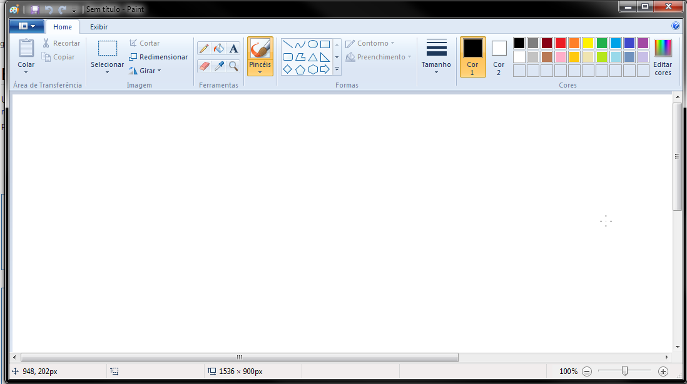Expand the Selecionar dropdown arrow
The image size is (687, 384).
pyautogui.click(x=108, y=73)
